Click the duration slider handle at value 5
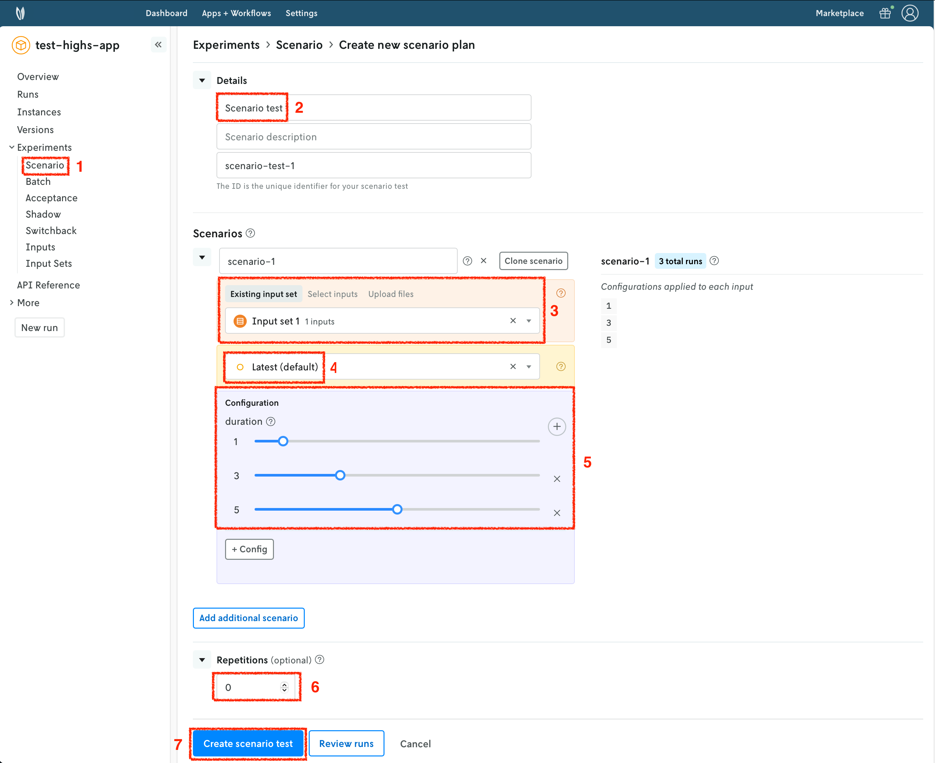Viewport: 935px width, 763px height. tap(397, 509)
